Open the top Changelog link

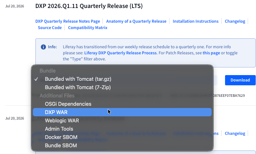click(235, 21)
